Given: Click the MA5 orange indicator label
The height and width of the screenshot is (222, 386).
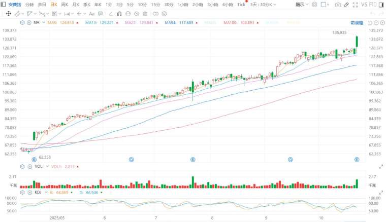Looking at the screenshot, I should coord(57,23).
